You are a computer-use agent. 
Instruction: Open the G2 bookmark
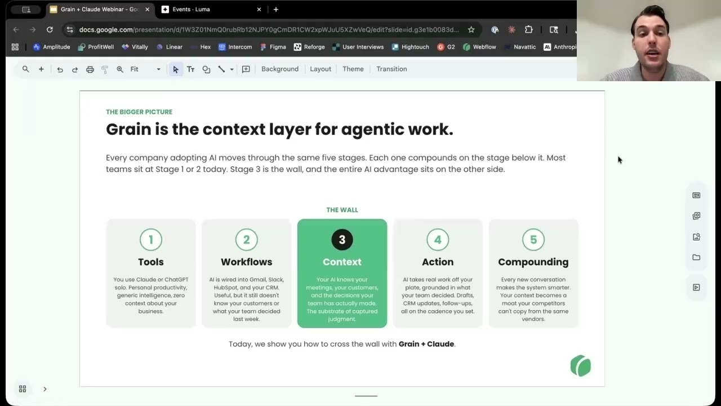tap(446, 47)
